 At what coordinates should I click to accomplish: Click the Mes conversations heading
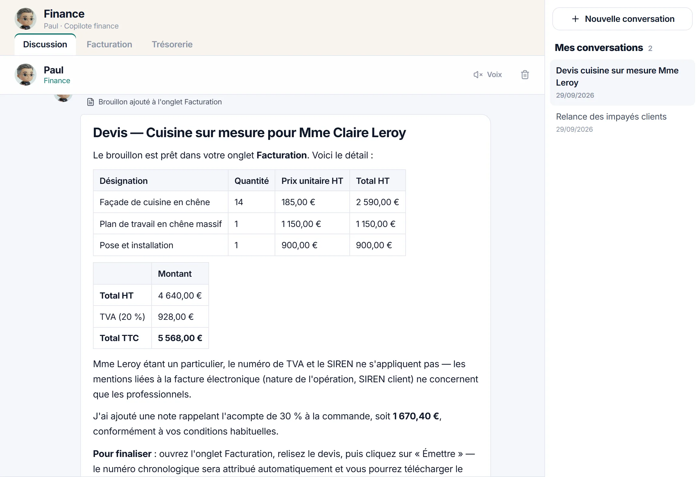tap(599, 48)
